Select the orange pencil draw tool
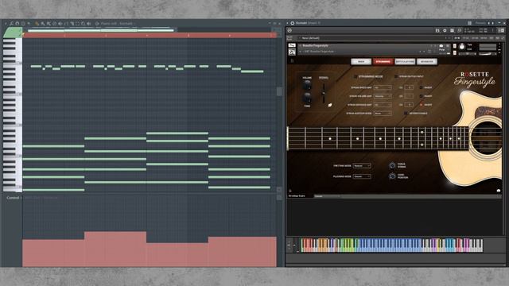 [37, 23]
